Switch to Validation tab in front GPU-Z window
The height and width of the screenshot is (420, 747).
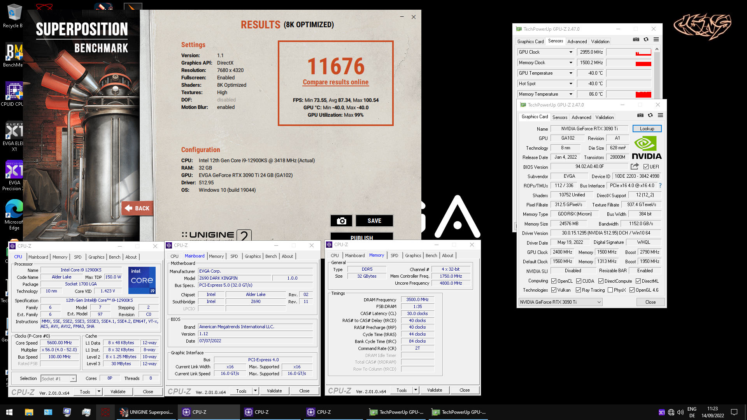click(604, 117)
